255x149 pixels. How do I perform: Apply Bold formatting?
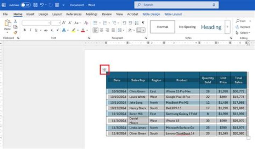24,30
